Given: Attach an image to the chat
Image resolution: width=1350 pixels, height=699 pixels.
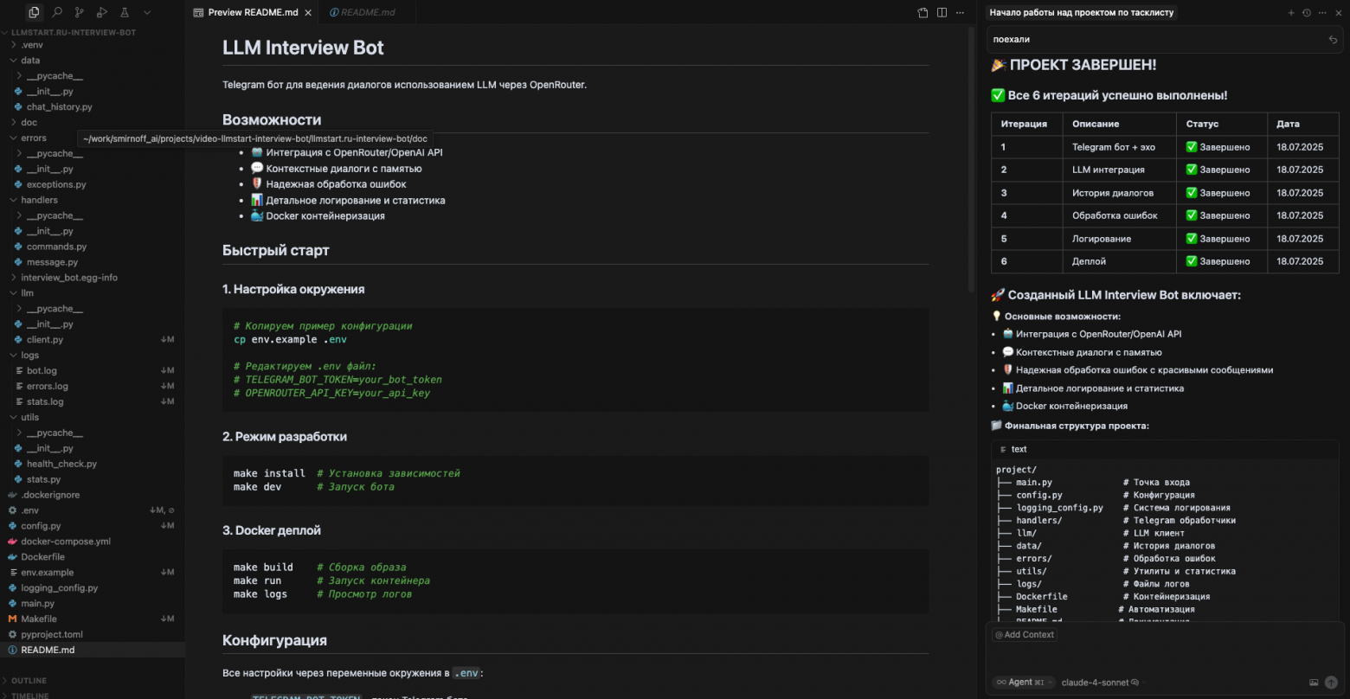Looking at the screenshot, I should (x=1314, y=683).
